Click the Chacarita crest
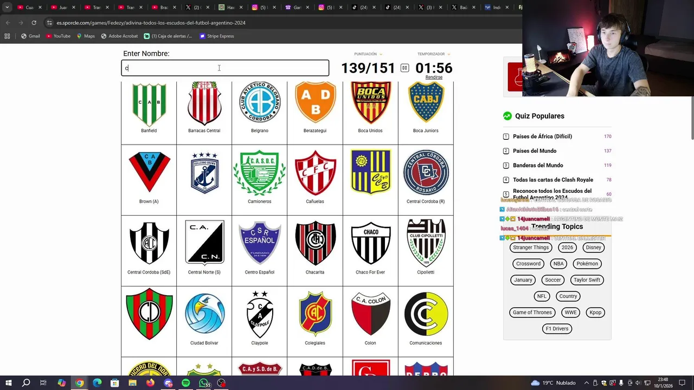Screen dimensions: 694x390 point(315,243)
